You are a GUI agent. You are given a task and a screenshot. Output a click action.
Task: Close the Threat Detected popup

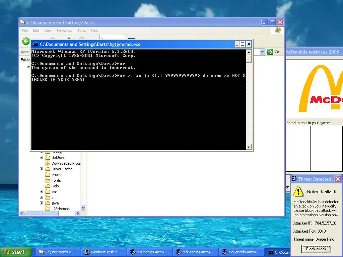click(x=338, y=179)
